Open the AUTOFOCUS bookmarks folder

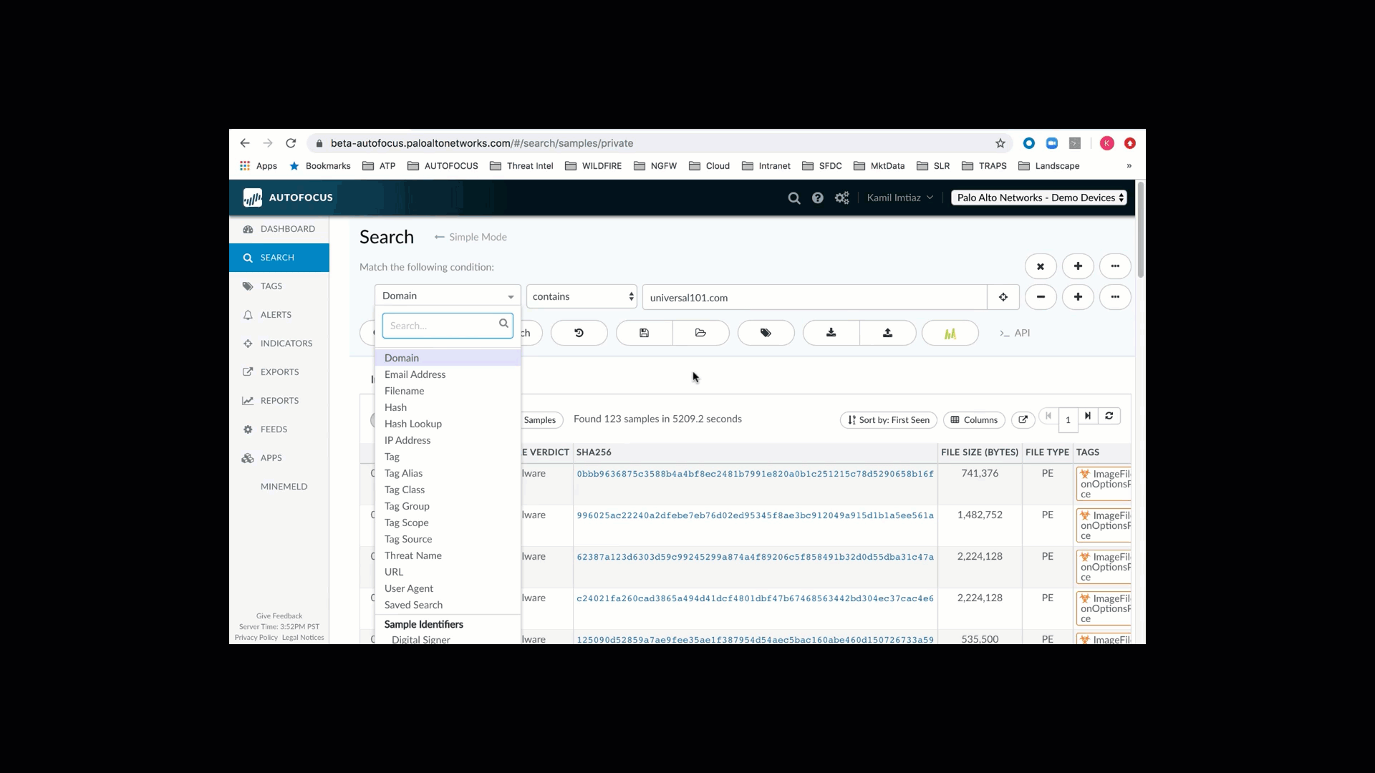pos(443,165)
